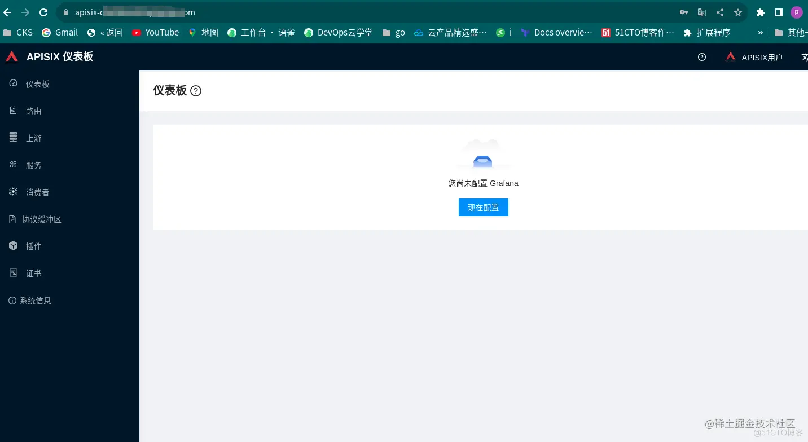
Task: Open the extensions puzzle icon
Action: [x=760, y=12]
